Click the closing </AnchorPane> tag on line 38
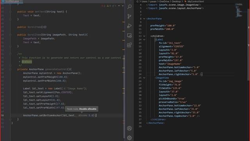This screenshot has width=250, height=141. tap(155, 123)
